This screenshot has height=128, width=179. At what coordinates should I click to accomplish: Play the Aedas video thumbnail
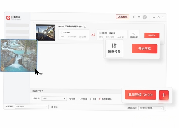45,33
